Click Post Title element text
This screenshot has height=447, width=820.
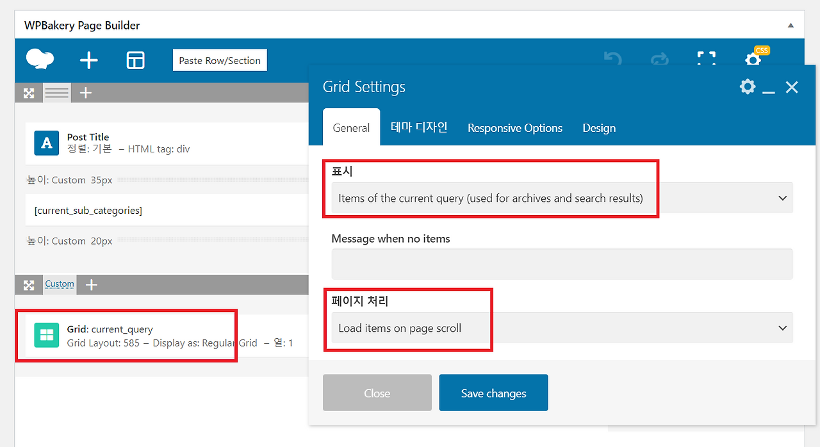(x=88, y=137)
